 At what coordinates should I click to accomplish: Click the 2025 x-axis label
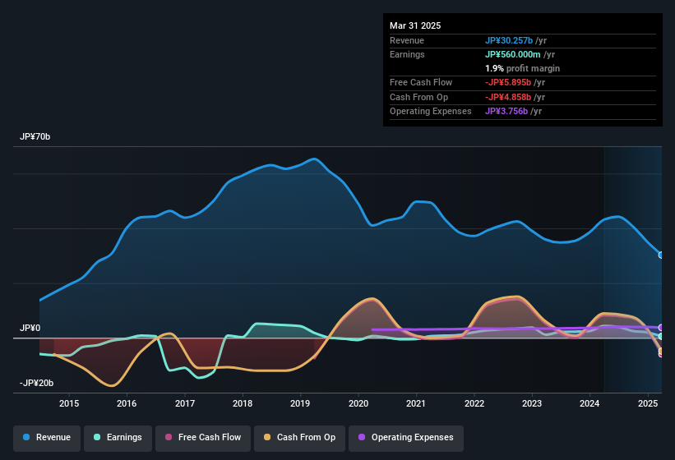click(648, 403)
